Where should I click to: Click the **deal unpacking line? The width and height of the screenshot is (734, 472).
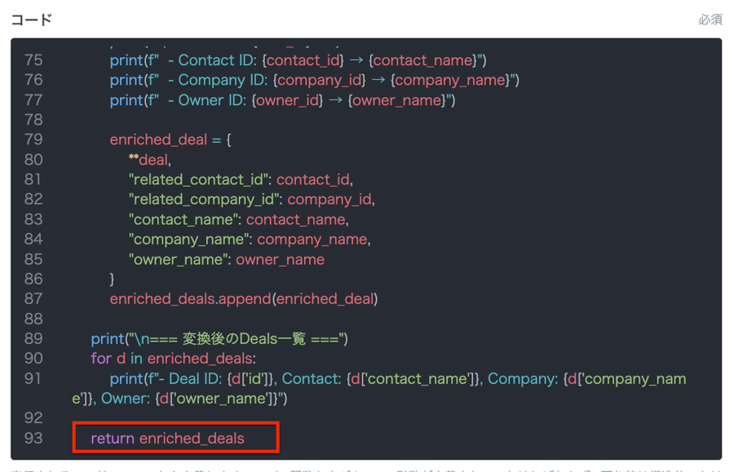(x=149, y=160)
